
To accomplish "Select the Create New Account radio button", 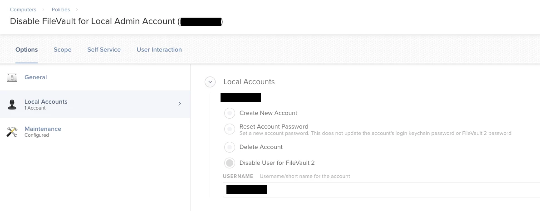I will [229, 113].
